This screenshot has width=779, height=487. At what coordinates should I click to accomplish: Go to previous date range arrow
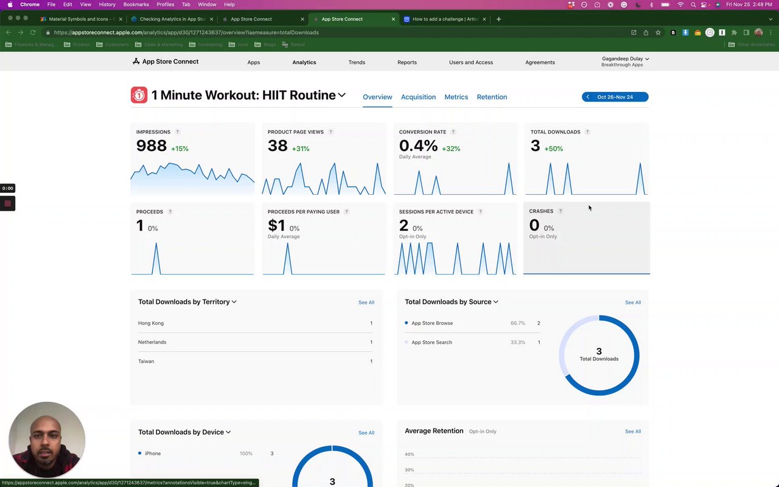[x=588, y=97]
